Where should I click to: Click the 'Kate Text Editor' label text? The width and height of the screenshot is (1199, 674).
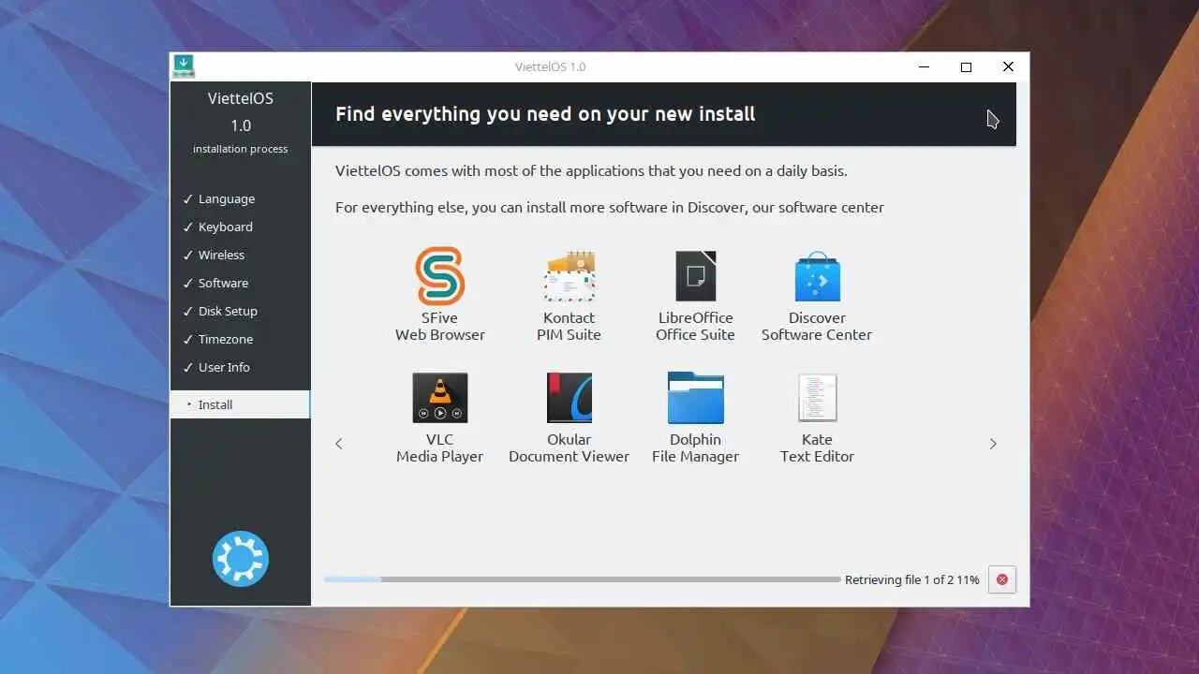[817, 447]
